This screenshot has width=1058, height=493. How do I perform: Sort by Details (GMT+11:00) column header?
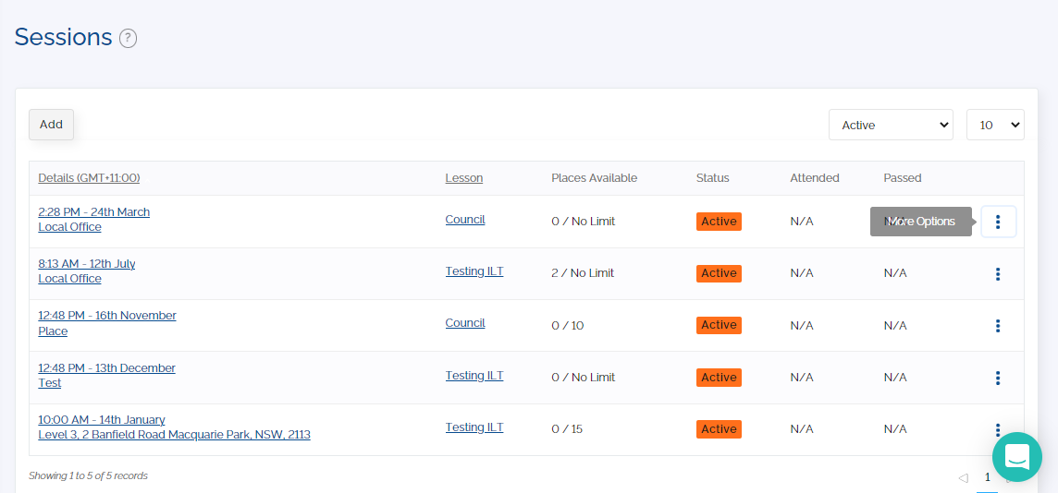(89, 178)
